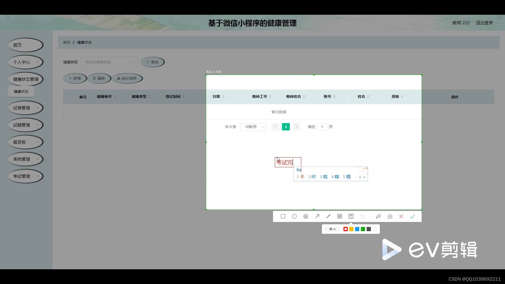Select the rectangle annotation tool

(x=283, y=216)
